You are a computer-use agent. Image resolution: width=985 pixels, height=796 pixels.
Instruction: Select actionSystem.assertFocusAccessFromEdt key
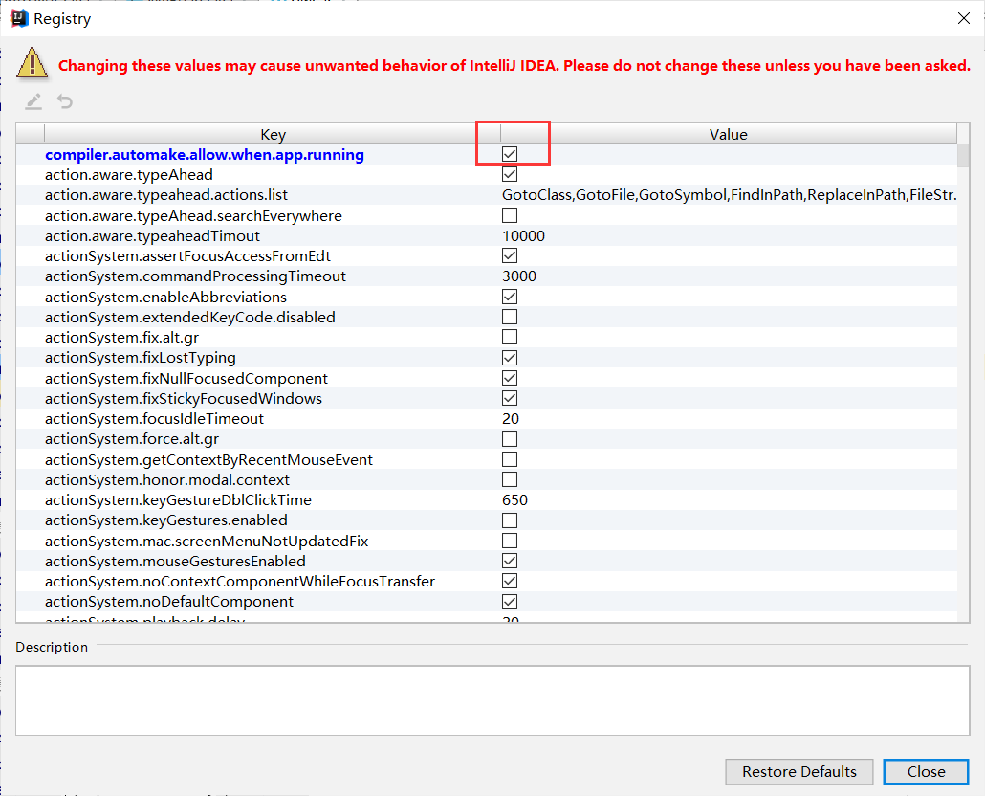(187, 255)
